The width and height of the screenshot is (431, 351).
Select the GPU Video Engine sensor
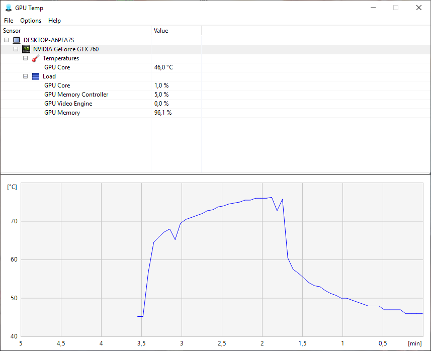68,104
